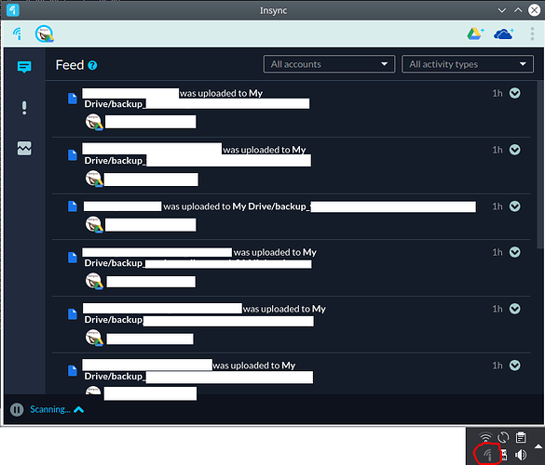This screenshot has height=465, width=545.
Task: Open the All accounts dropdown
Action: [x=329, y=64]
